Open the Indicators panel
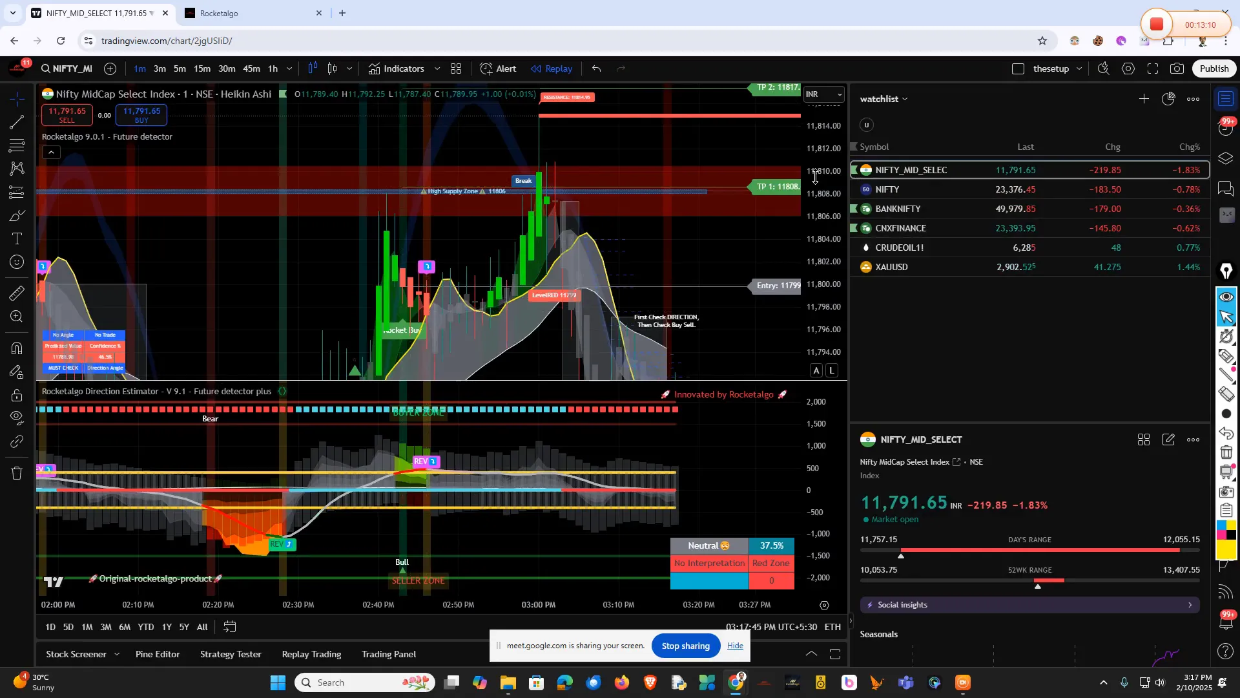This screenshot has height=698, width=1240. [x=397, y=69]
